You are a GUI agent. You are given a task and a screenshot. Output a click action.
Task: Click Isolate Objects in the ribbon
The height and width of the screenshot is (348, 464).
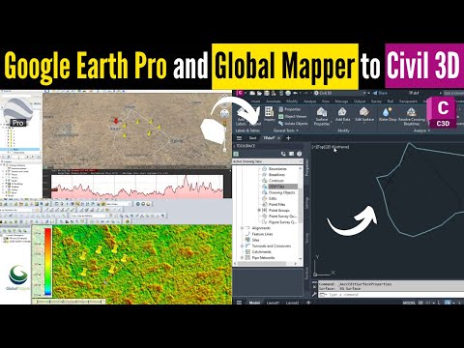[x=293, y=124]
